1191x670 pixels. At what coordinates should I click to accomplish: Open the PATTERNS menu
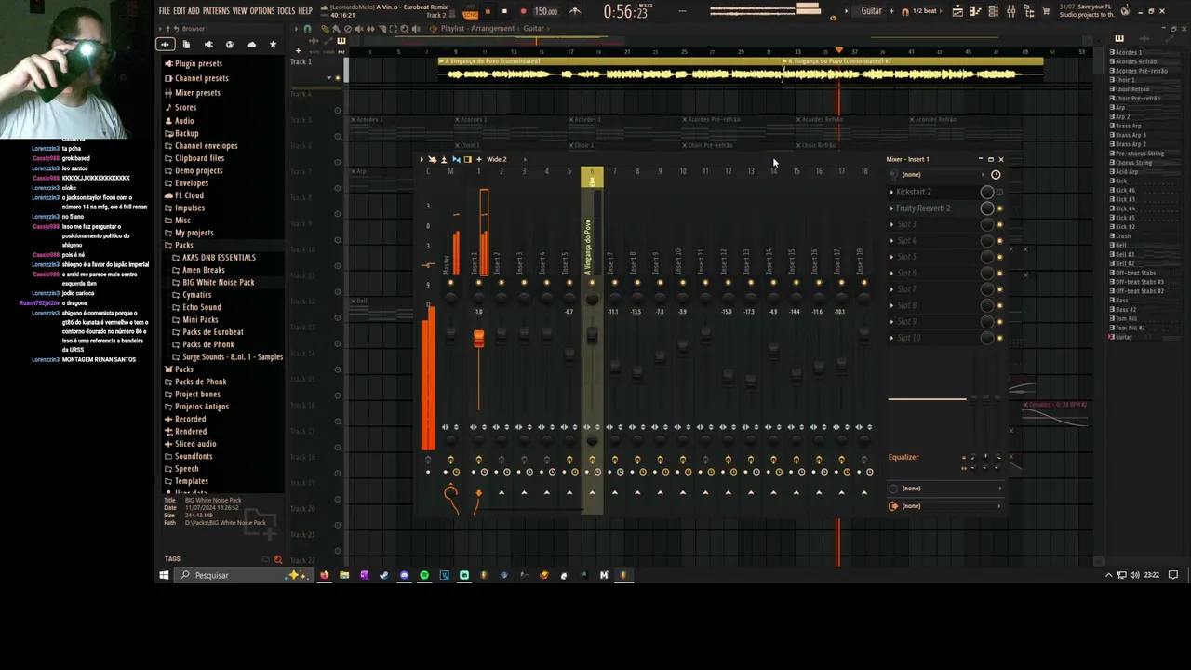click(216, 11)
